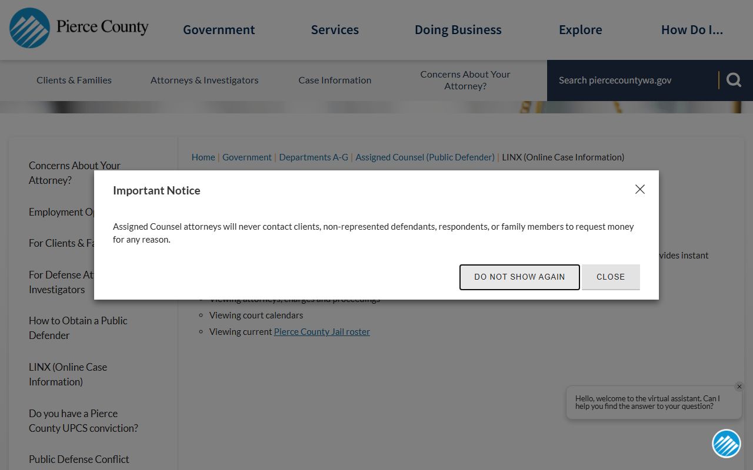
Task: Close the Important Notice dialog with X
Action: 640,189
